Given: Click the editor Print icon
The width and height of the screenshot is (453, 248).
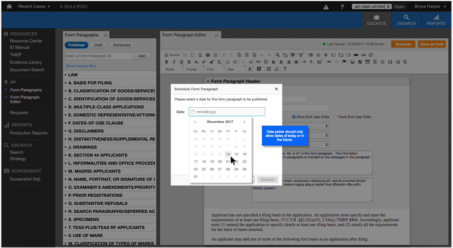Looking at the screenshot, I should pos(208,55).
